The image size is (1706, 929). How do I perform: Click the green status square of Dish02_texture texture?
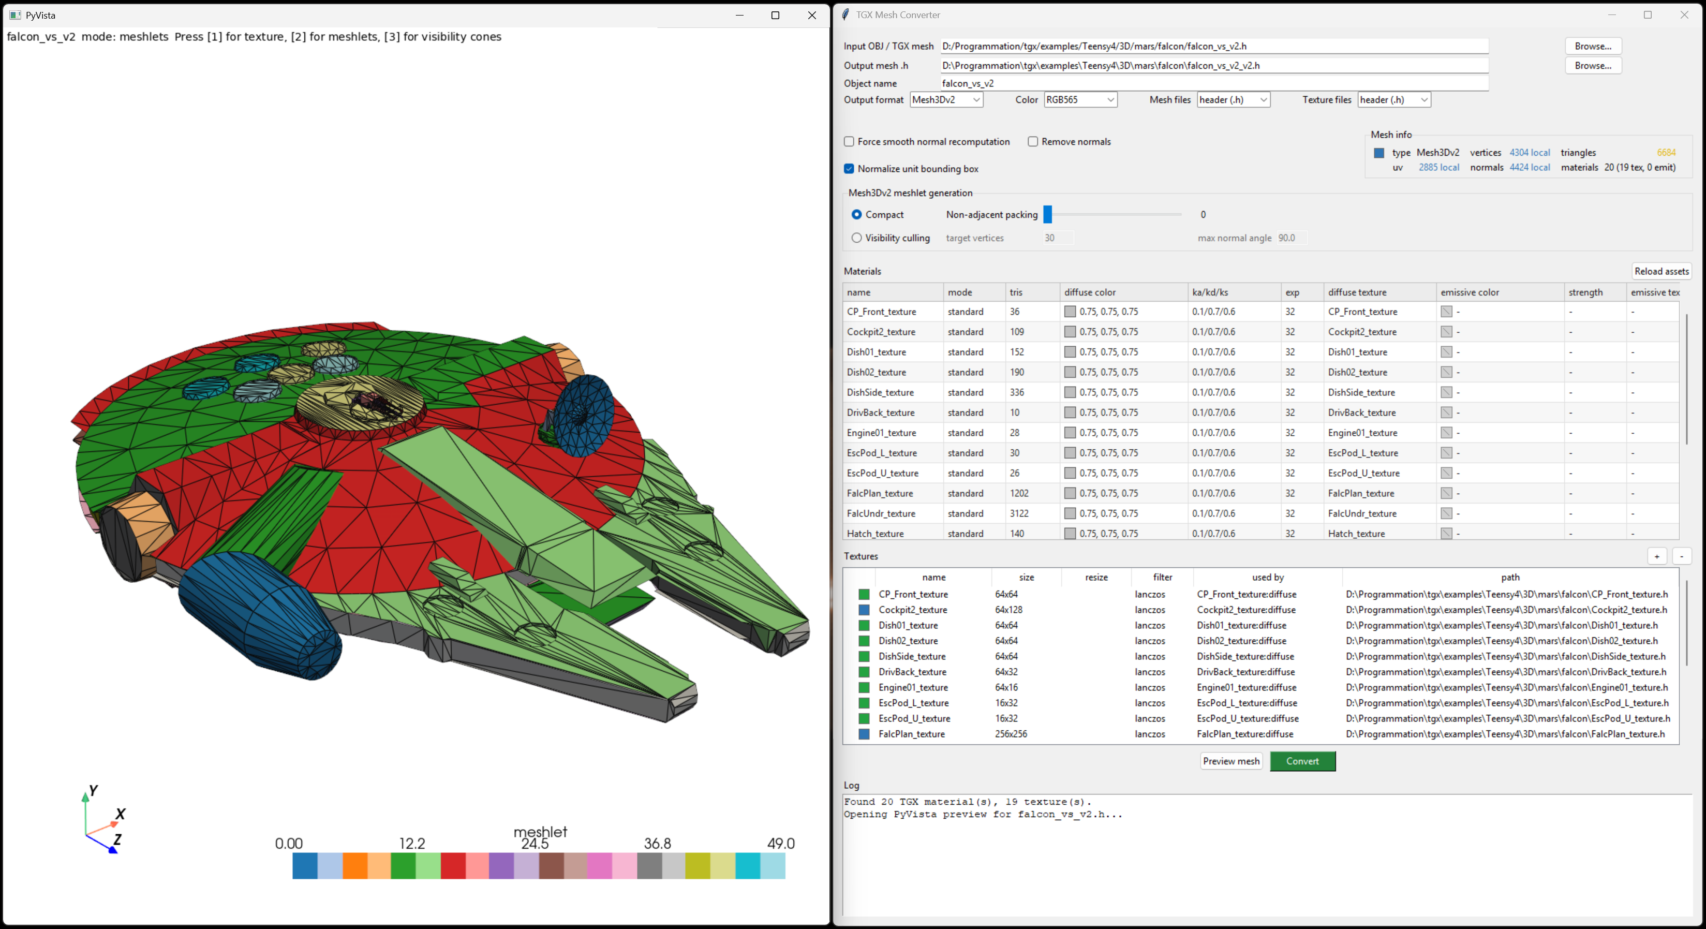(864, 641)
